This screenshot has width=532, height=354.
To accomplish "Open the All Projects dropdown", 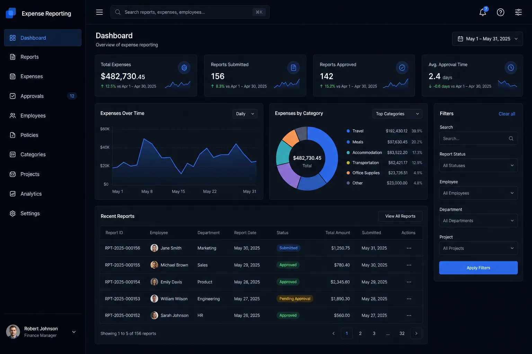I will pyautogui.click(x=478, y=248).
